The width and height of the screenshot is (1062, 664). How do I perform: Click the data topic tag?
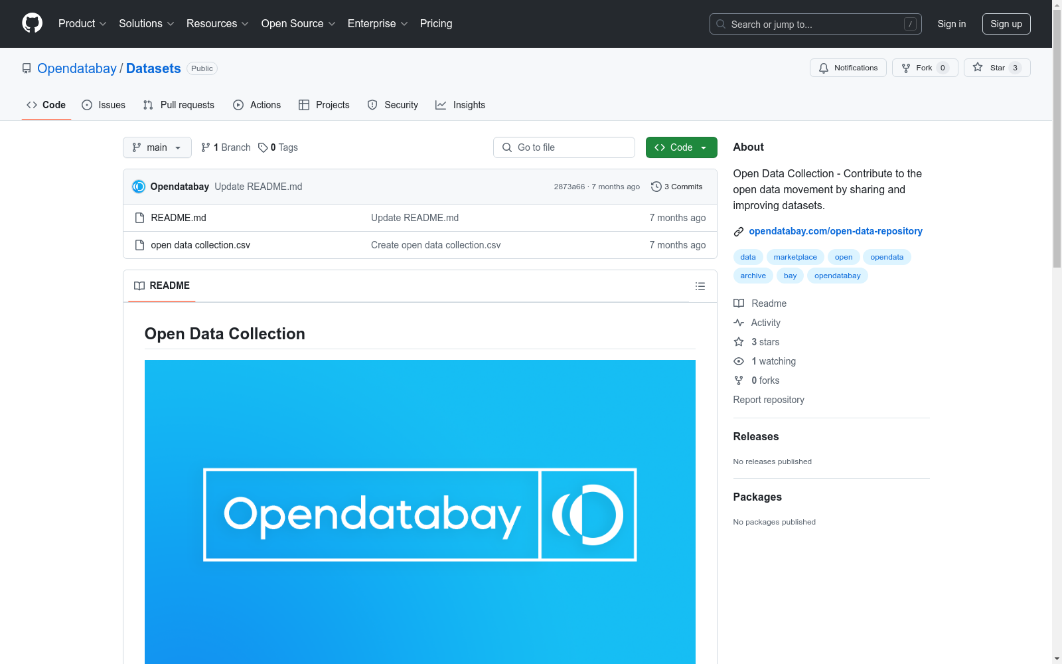(x=748, y=257)
